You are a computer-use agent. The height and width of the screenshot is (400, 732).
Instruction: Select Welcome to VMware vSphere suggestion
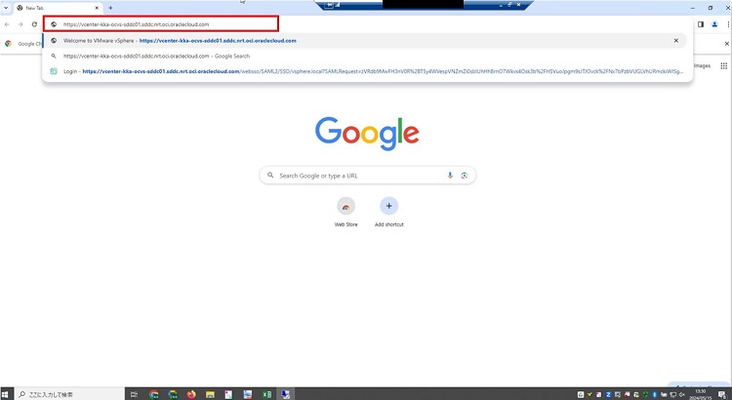[x=364, y=41]
